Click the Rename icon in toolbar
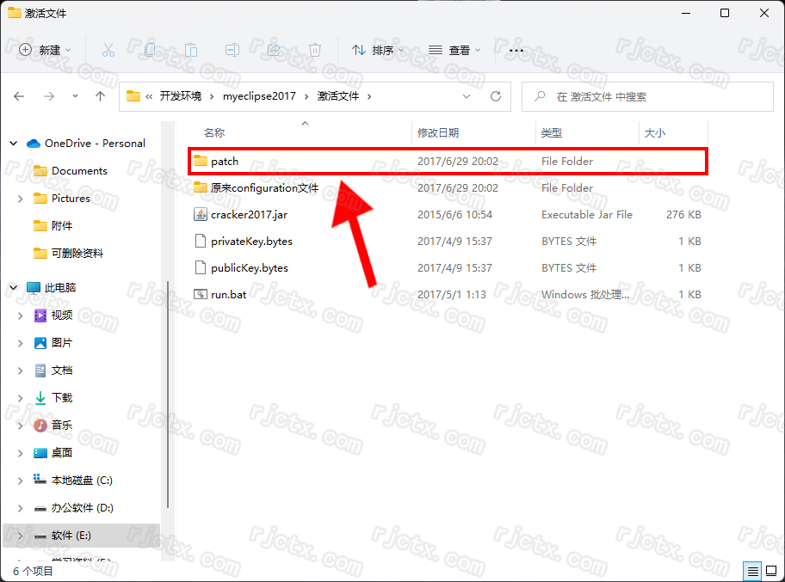Image resolution: width=785 pixels, height=582 pixels. pos(232,50)
